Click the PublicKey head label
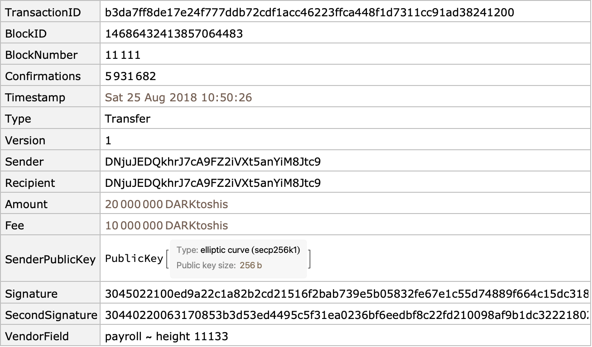Viewport: 592px width, 347px height. [134, 259]
